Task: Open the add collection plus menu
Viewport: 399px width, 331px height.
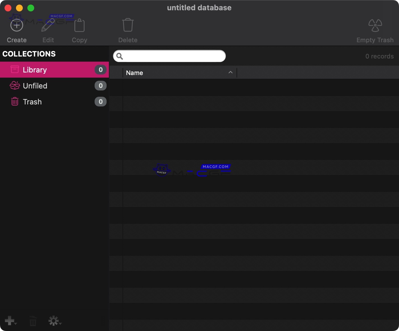Action: [11, 321]
